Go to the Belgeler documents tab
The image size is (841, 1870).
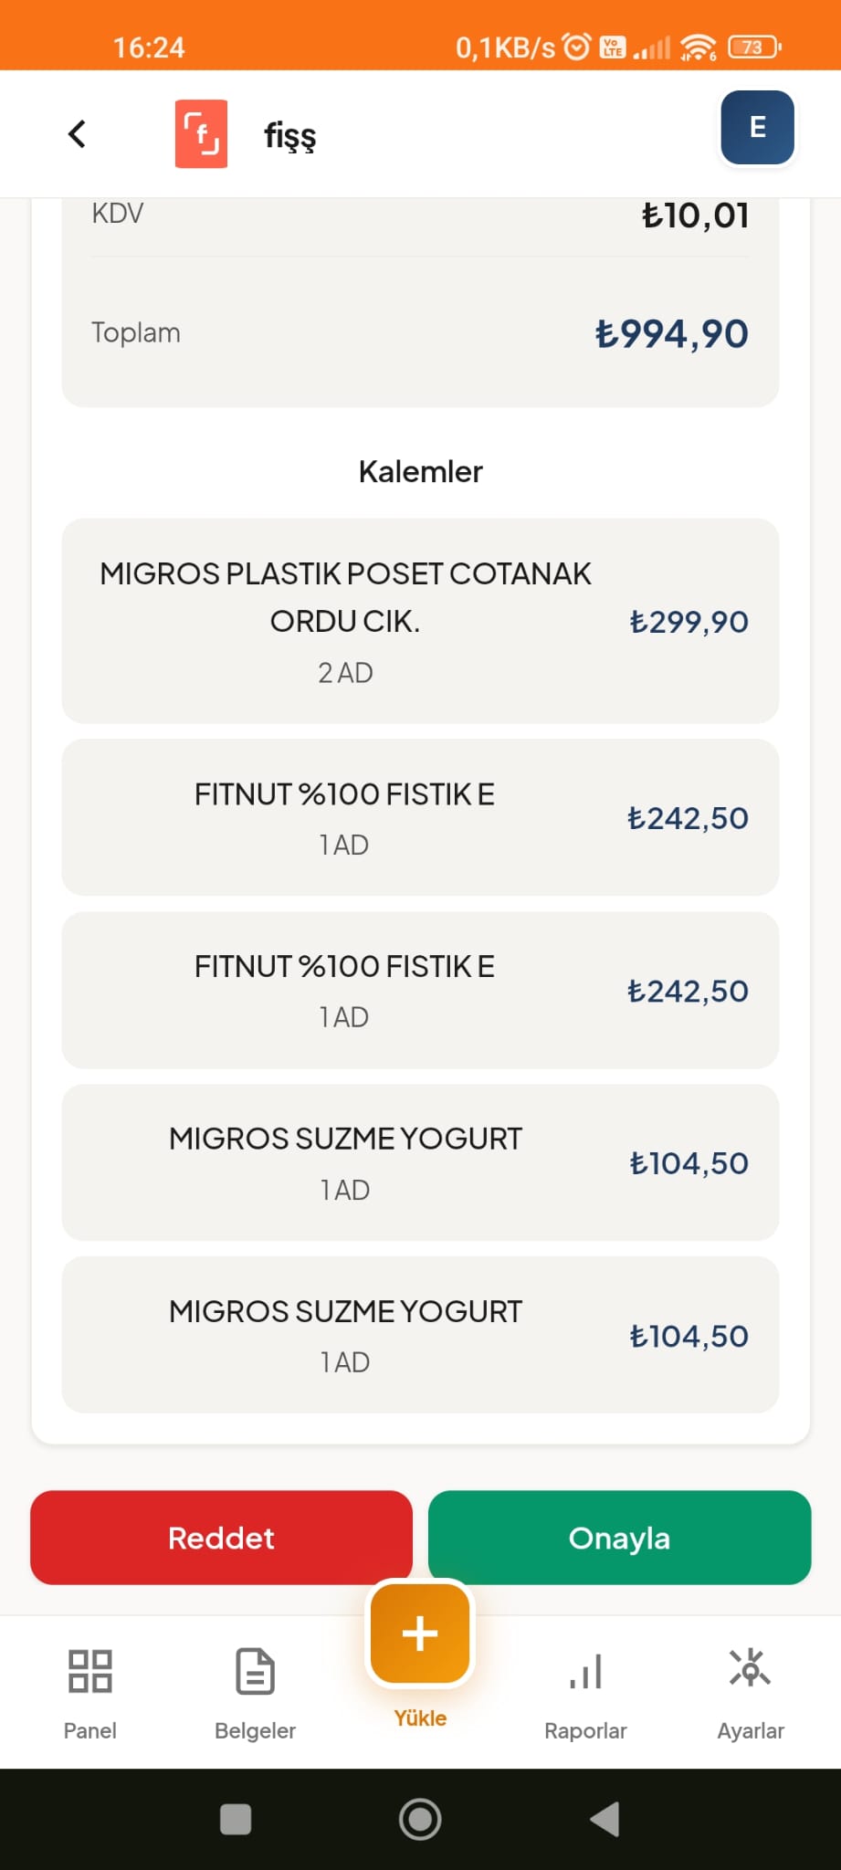point(255,1694)
